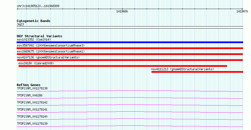
Task: Open the nsv4111213 gnomAD variant red bar
Action: [x=197, y=72]
